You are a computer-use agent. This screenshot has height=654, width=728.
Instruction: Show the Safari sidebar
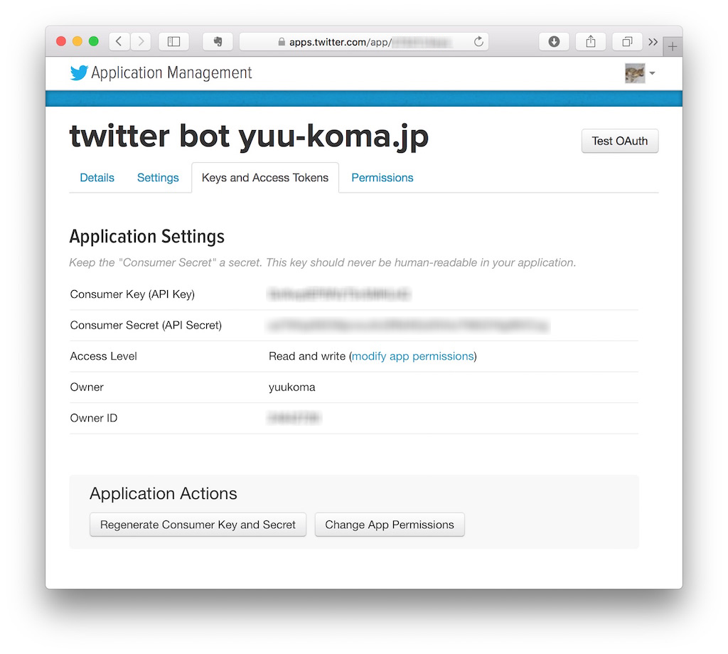173,41
